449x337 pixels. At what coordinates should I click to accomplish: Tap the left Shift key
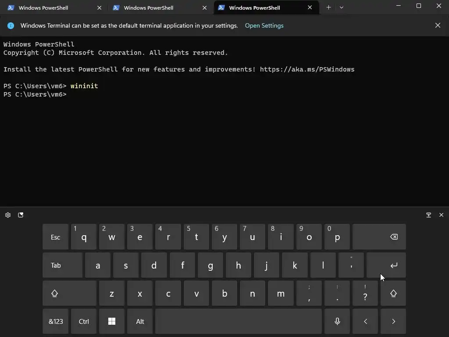click(x=69, y=293)
